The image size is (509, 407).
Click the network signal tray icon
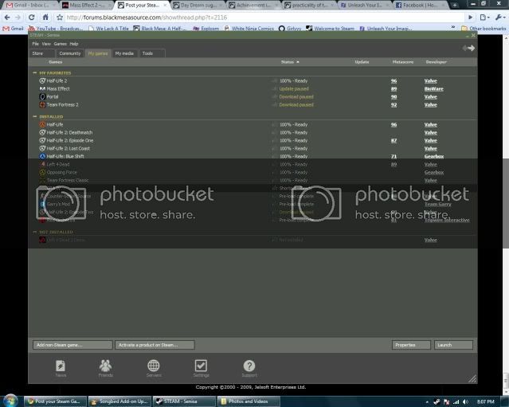point(456,401)
